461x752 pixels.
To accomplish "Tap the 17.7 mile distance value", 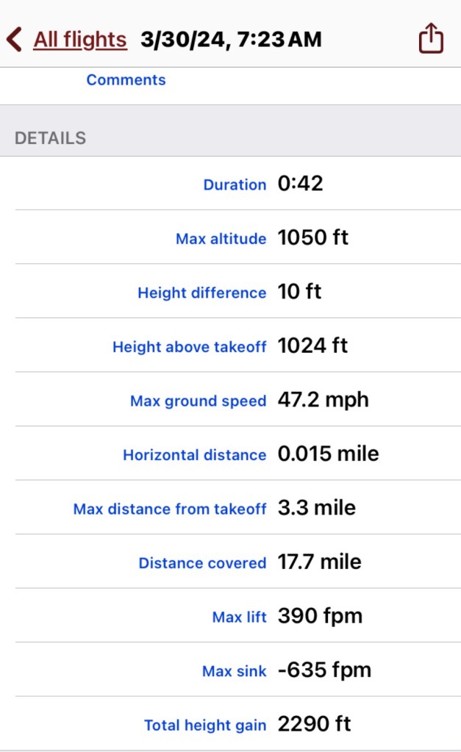I will (x=319, y=562).
